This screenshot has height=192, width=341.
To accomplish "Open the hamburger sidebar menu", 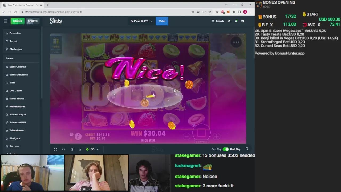I will (x=5, y=21).
